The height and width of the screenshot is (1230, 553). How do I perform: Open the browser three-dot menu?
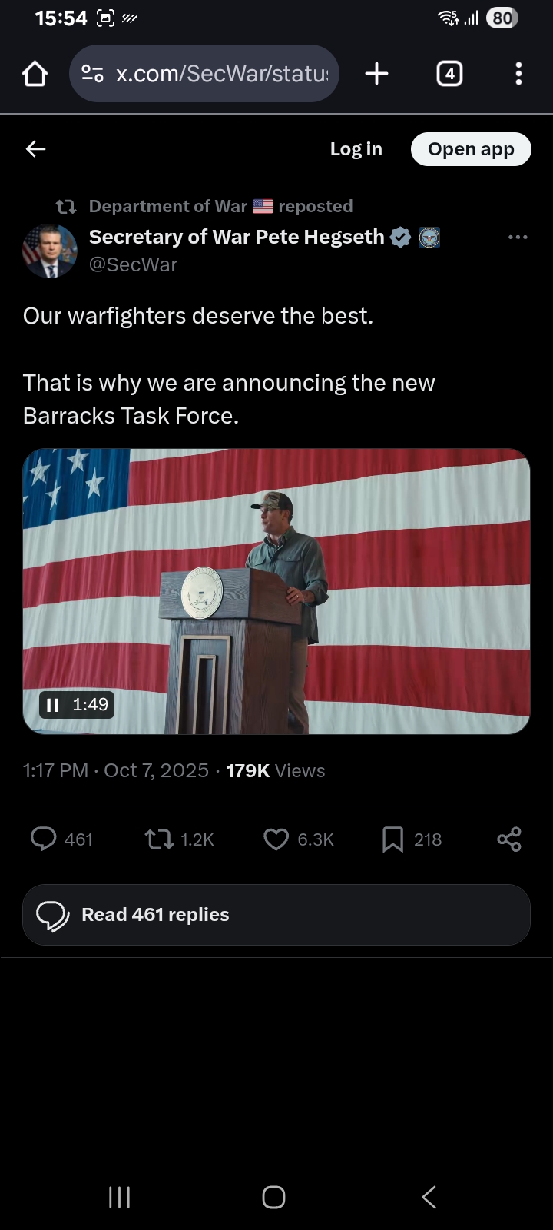(x=518, y=74)
